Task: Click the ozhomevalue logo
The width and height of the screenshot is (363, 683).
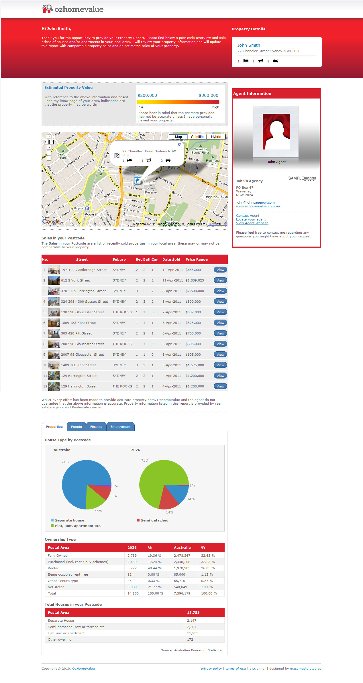Action: point(73,9)
